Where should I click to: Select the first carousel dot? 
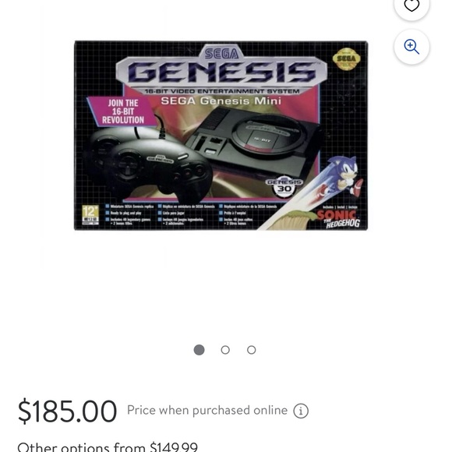(x=199, y=350)
